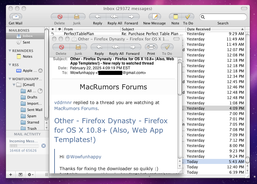Image resolution: width=257 pixels, height=184 pixels.
Task: Click the Search field
Action: coord(223,17)
